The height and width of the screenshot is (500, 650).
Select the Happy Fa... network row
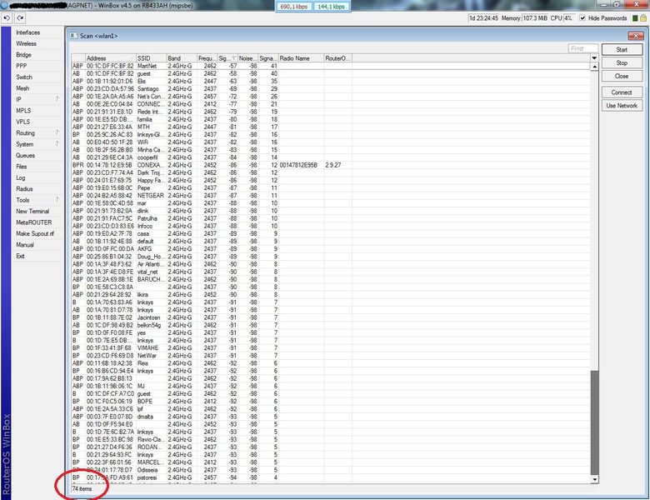tap(330, 180)
